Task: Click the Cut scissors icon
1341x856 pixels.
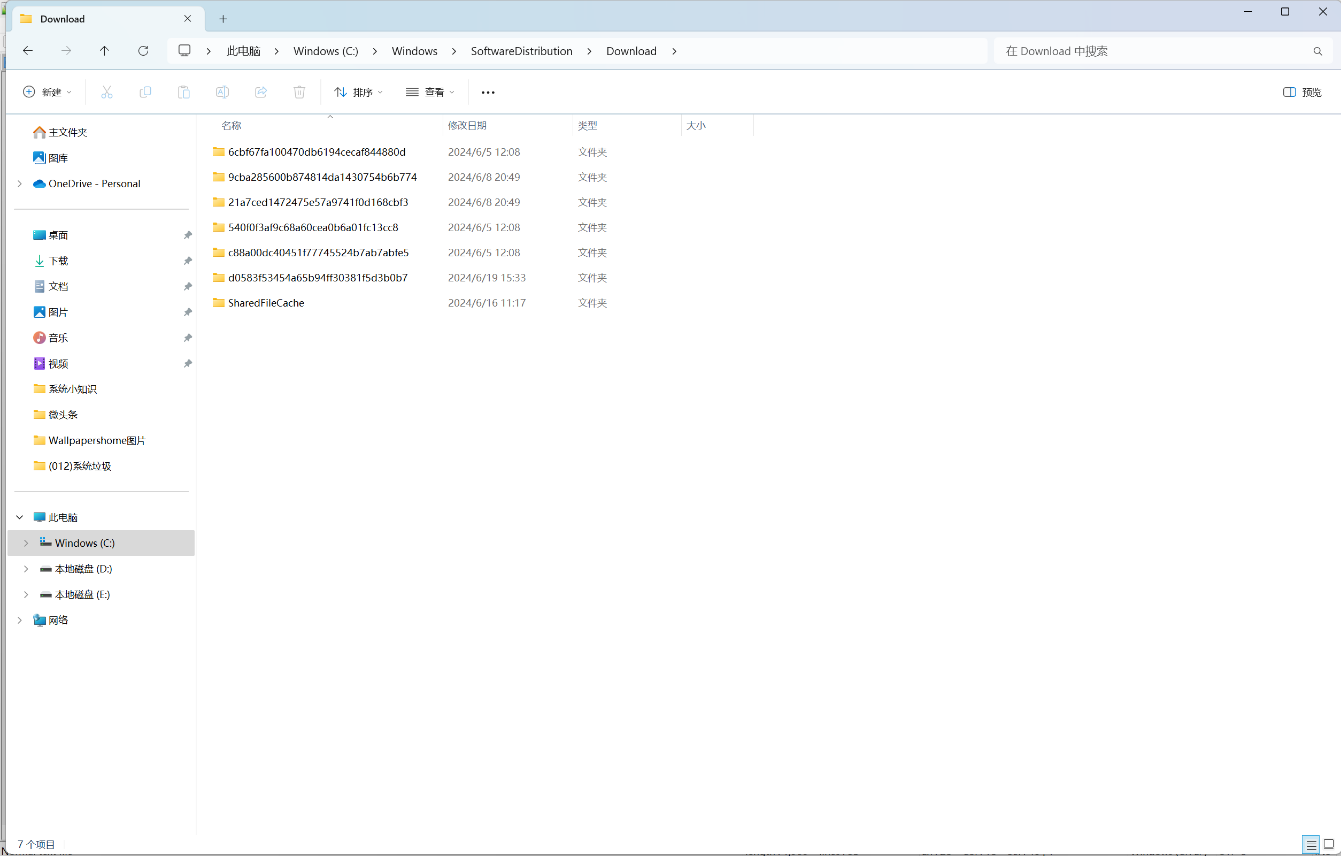Action: (x=106, y=92)
